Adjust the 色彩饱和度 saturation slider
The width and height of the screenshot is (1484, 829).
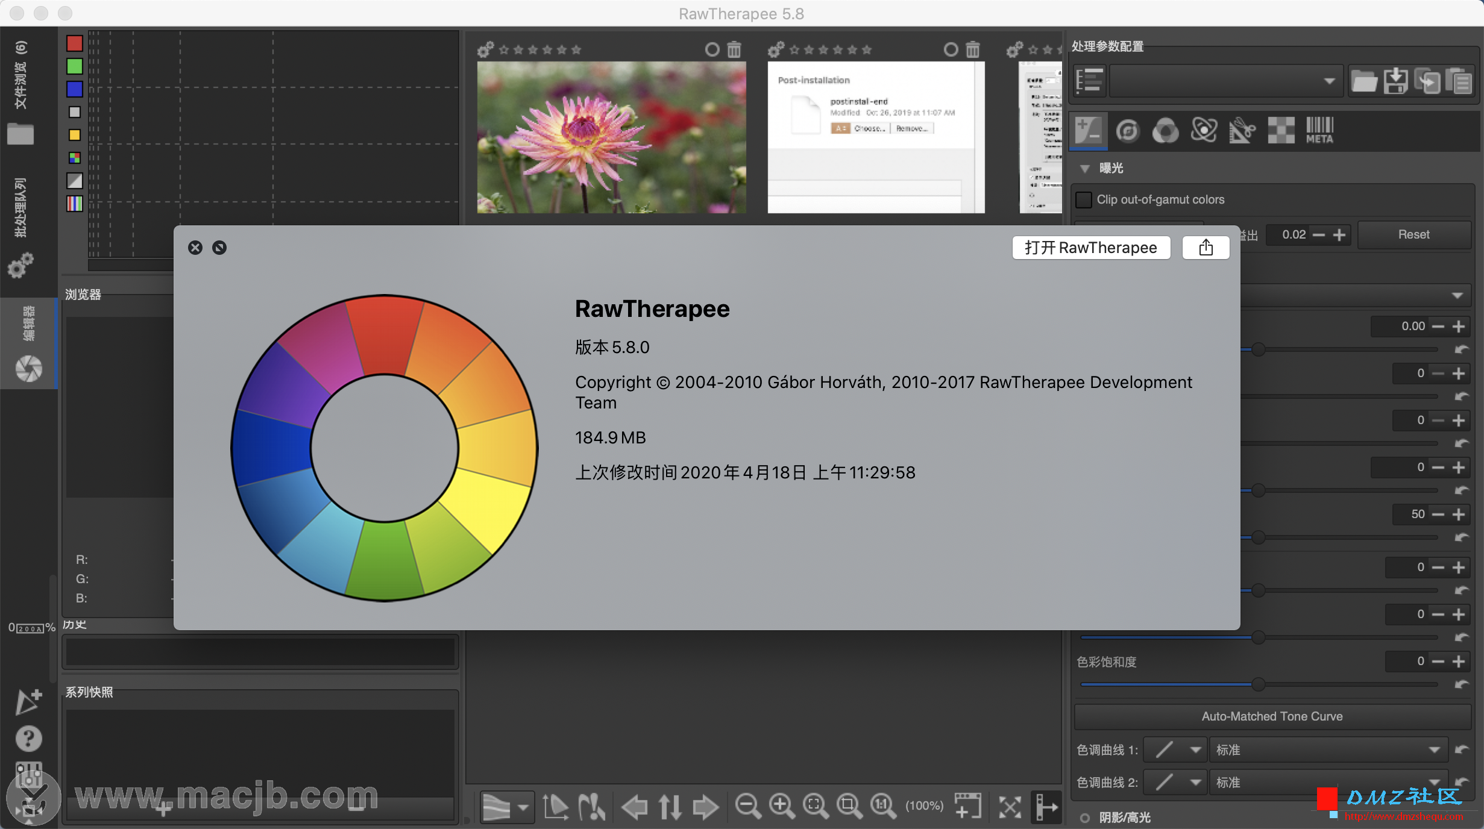pyautogui.click(x=1259, y=684)
